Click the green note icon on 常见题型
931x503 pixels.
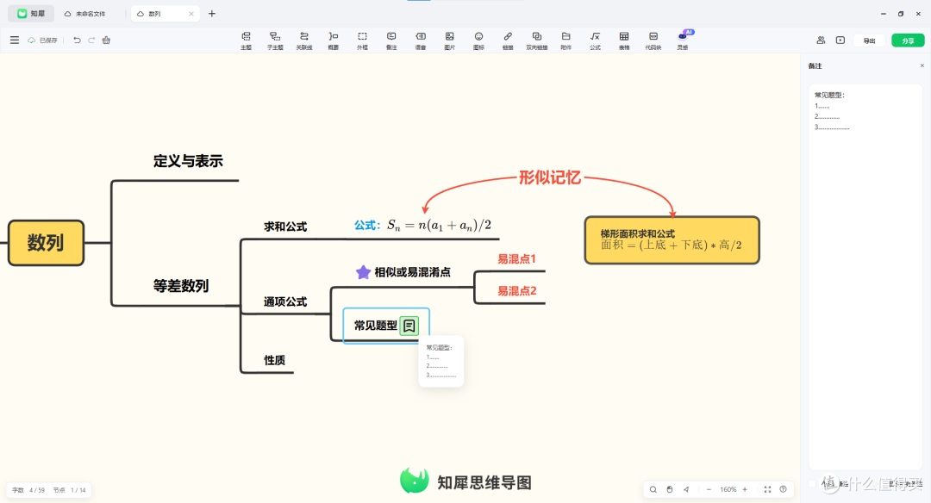pos(409,326)
